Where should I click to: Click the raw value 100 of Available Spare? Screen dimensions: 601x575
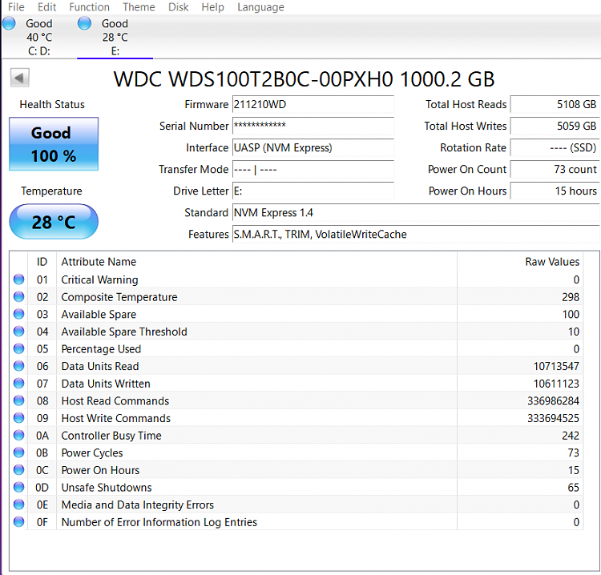(571, 315)
